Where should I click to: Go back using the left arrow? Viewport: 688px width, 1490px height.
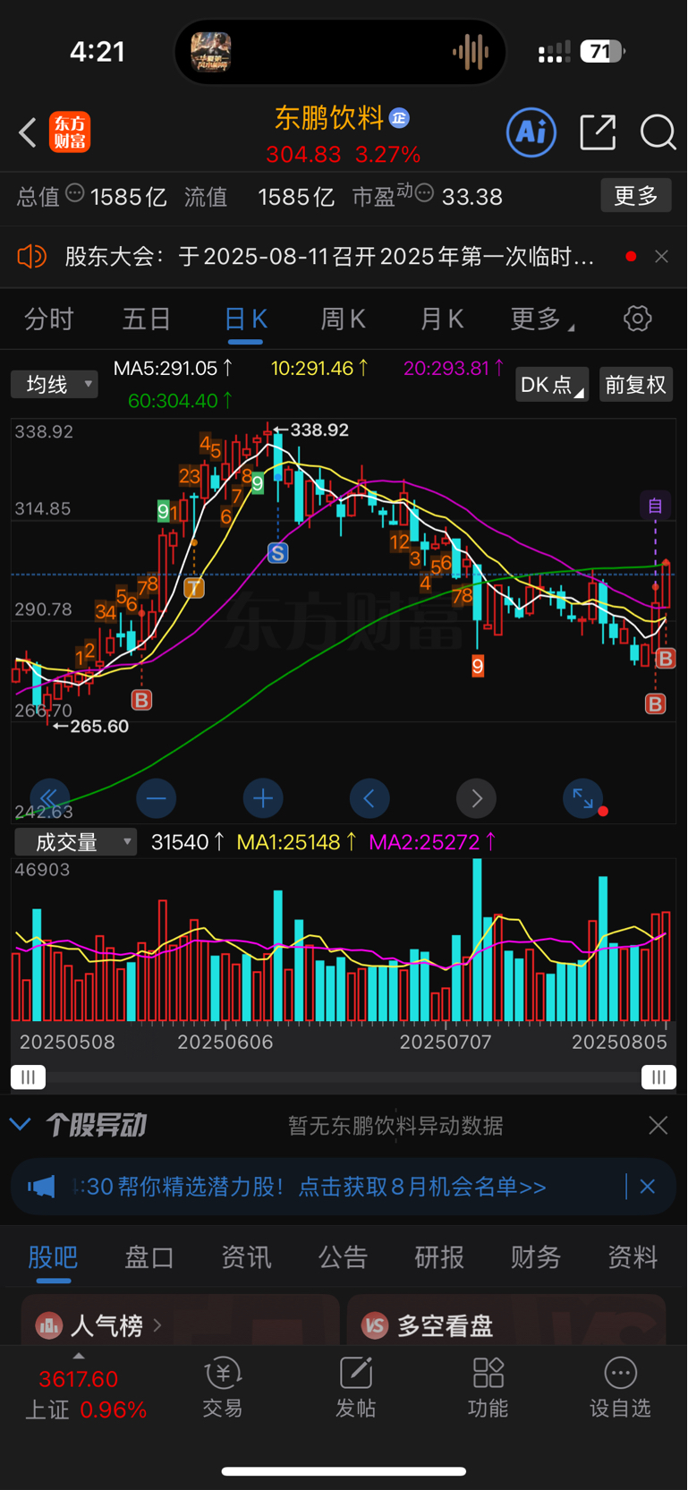[28, 132]
